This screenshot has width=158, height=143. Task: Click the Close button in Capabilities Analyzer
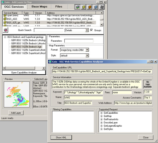[x=146, y=137]
